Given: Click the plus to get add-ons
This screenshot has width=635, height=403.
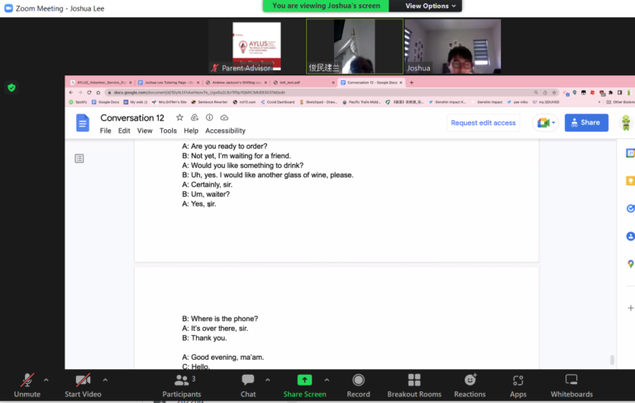Looking at the screenshot, I should [x=631, y=308].
